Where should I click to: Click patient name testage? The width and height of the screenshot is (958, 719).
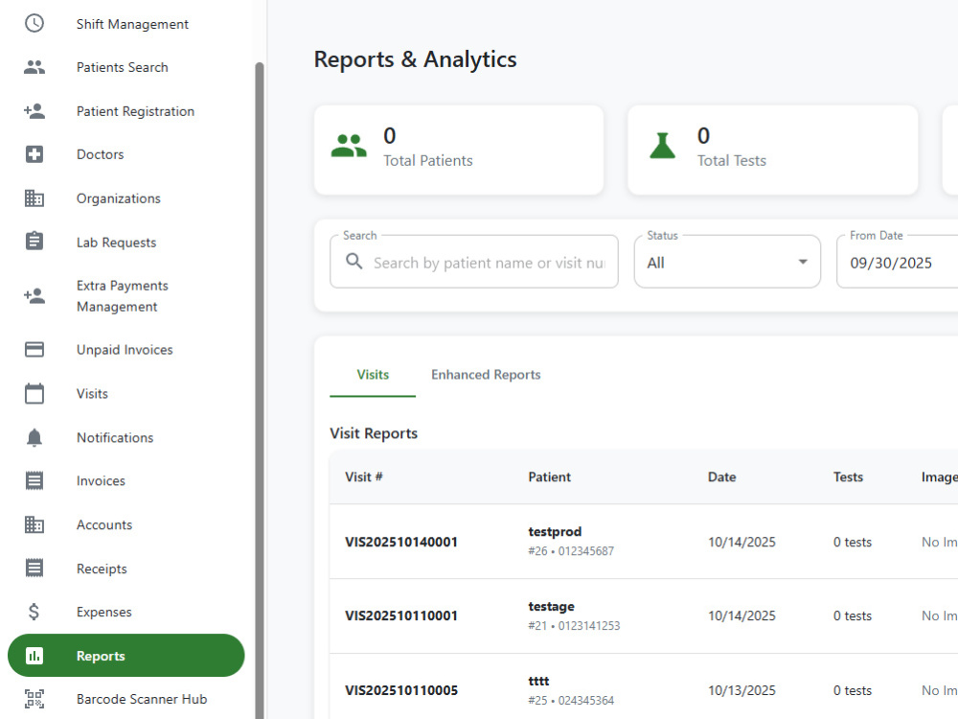pos(551,607)
